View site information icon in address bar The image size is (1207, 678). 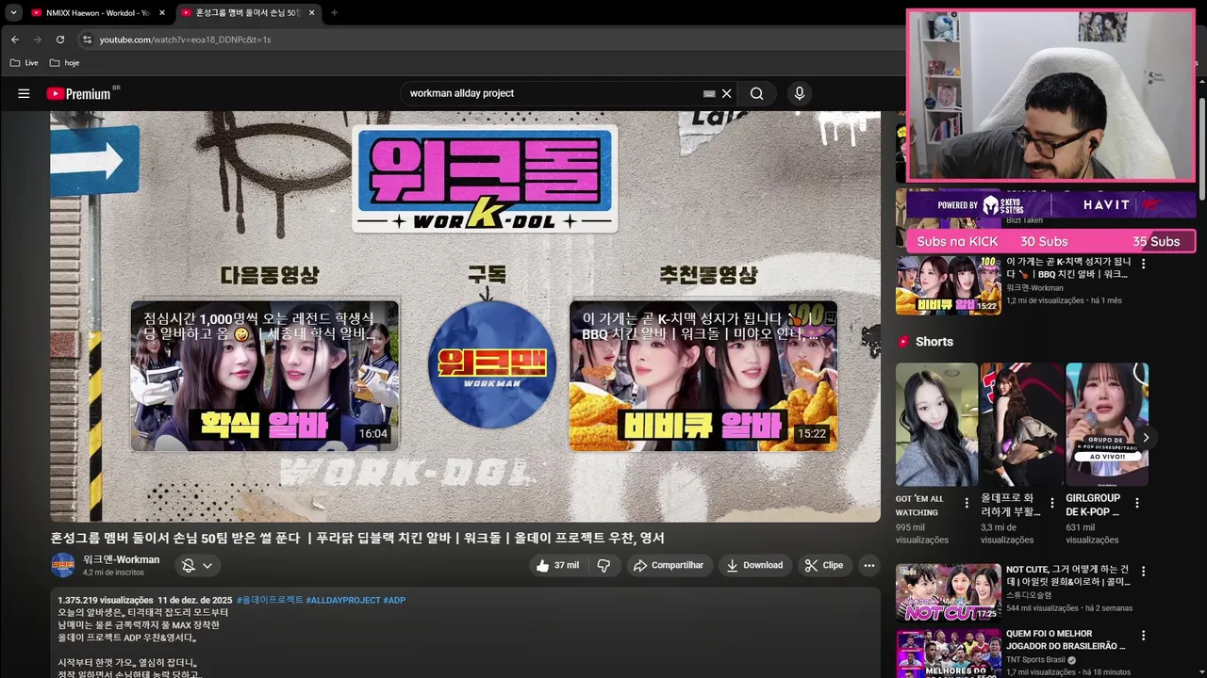[x=87, y=40]
